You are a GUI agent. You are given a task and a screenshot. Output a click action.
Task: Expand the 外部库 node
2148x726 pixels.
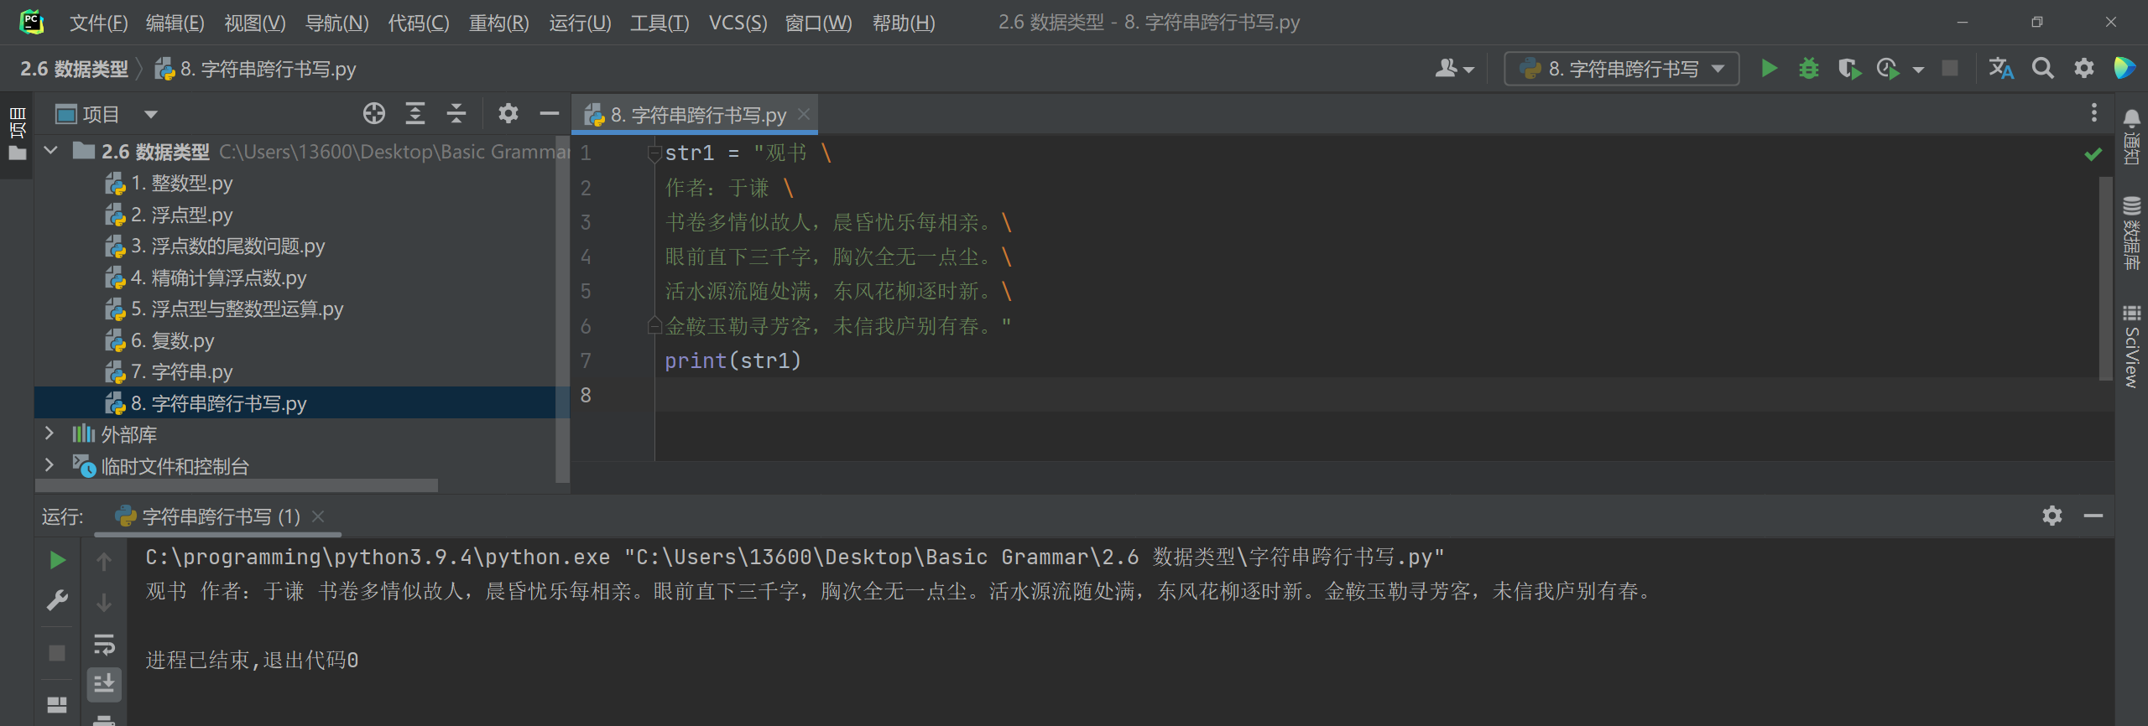click(x=50, y=433)
